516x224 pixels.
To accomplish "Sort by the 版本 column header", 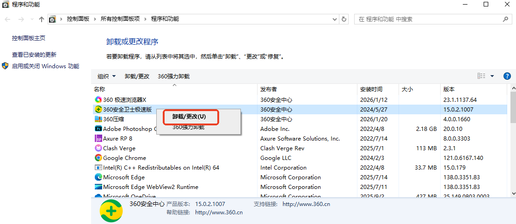I will coord(474,89).
